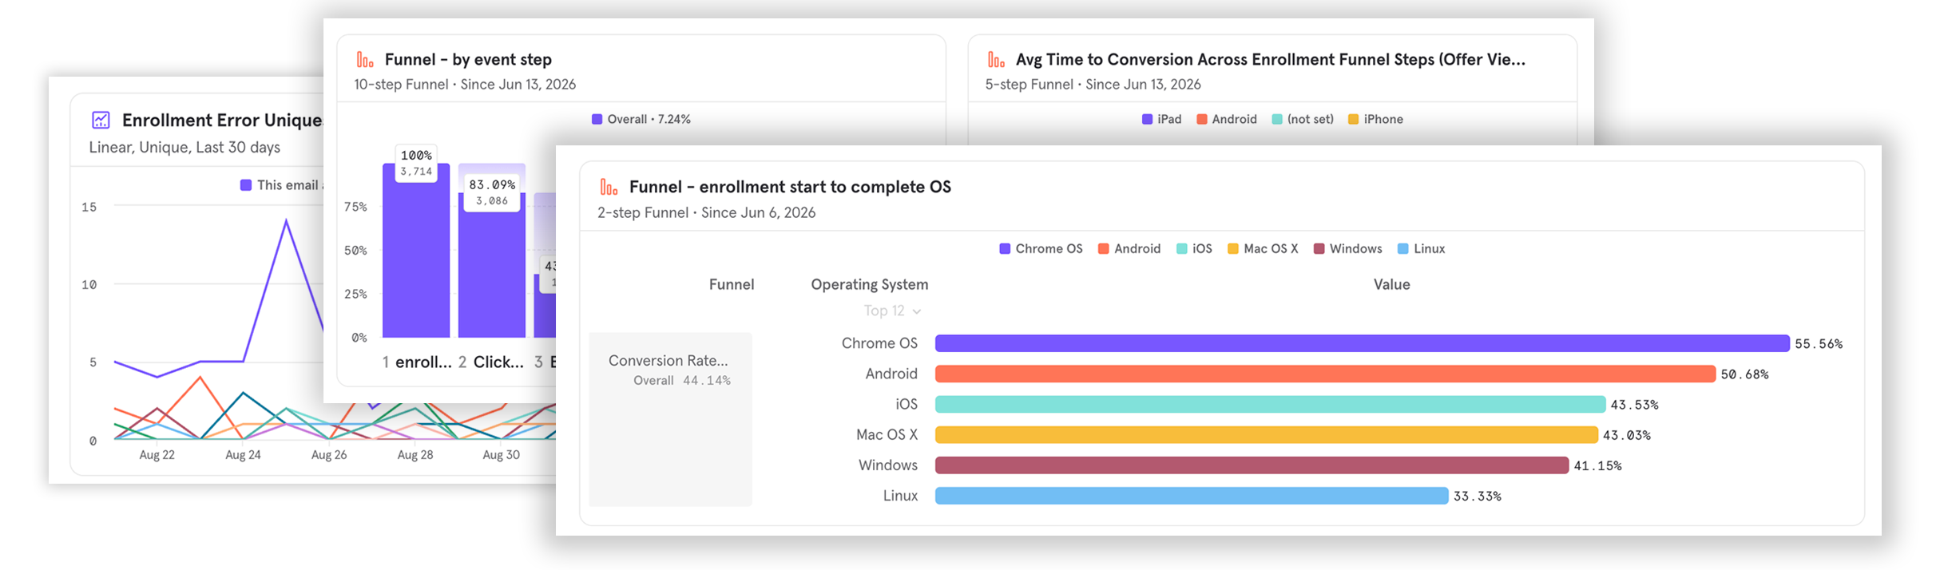
Task: Click '5-step Funnel • Since Jun 13, 2026' subtitle
Action: pyautogui.click(x=1093, y=85)
